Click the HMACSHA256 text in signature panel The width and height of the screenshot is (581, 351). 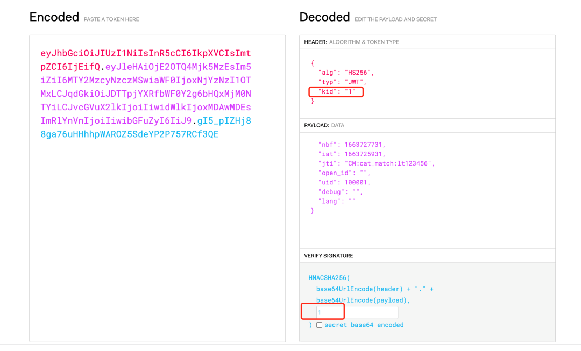pos(329,278)
